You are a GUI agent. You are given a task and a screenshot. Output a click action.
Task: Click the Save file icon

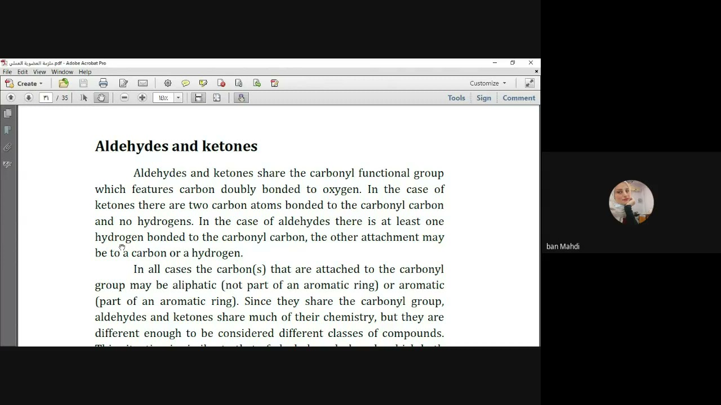coord(83,83)
